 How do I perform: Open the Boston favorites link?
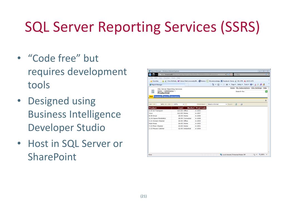[202, 81]
